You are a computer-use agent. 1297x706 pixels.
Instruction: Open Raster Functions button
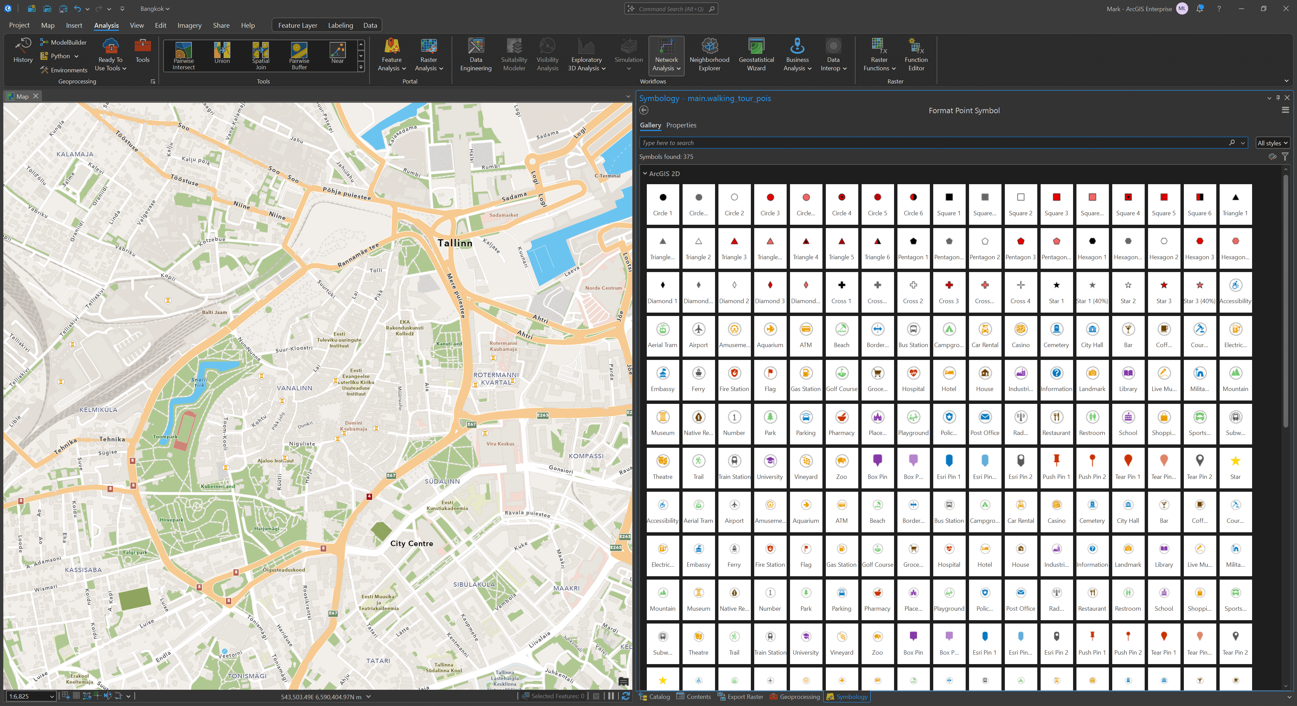pyautogui.click(x=879, y=54)
